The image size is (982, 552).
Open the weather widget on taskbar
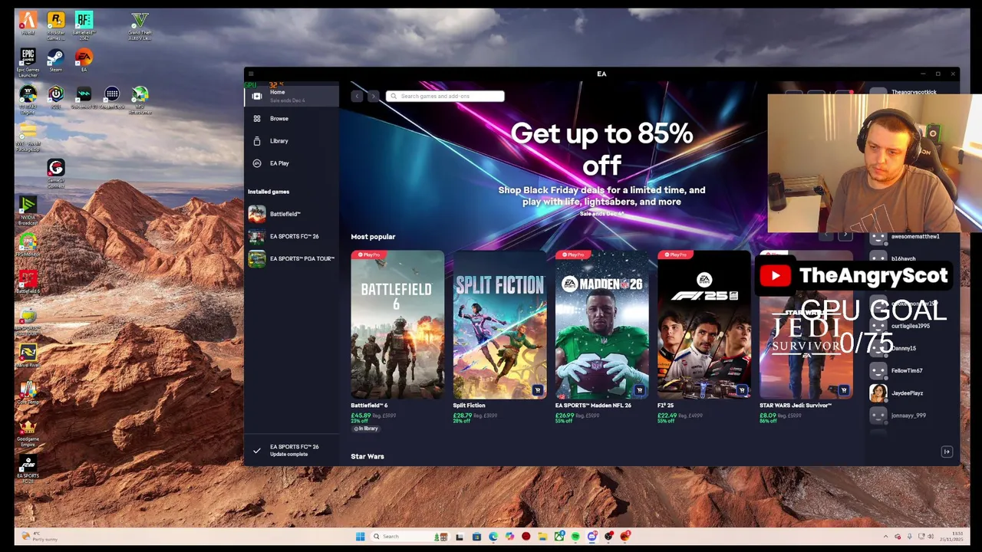[40, 537]
